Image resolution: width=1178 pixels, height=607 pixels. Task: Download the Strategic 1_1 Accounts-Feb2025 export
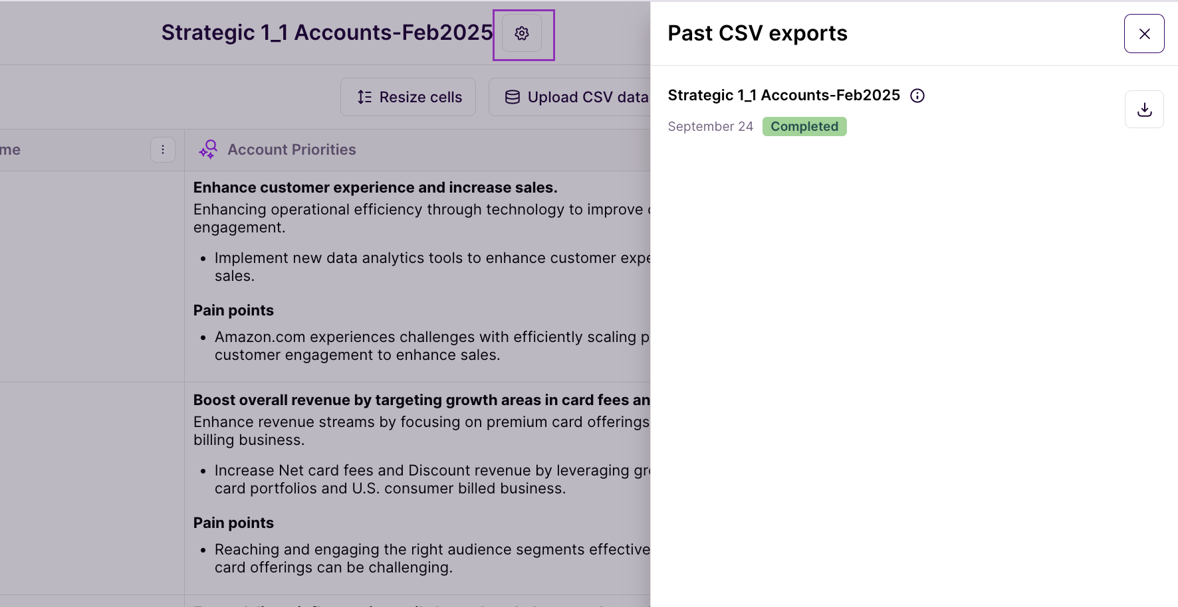click(x=1144, y=110)
